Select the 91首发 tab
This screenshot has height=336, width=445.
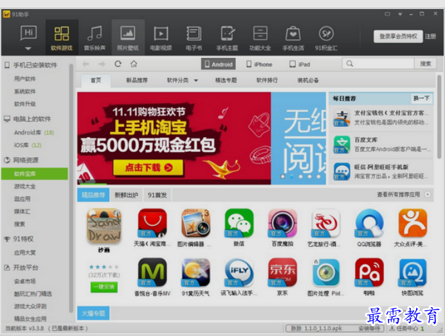coord(157,195)
